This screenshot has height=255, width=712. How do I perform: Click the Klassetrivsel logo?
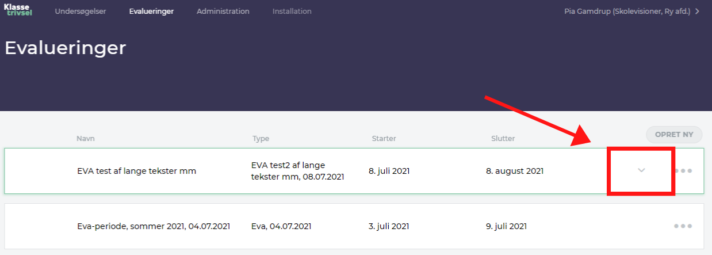pos(18,10)
